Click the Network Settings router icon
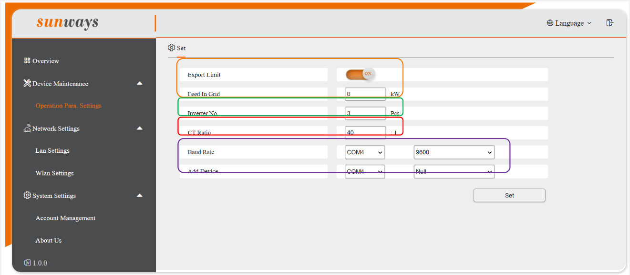630x275 pixels. 27,128
